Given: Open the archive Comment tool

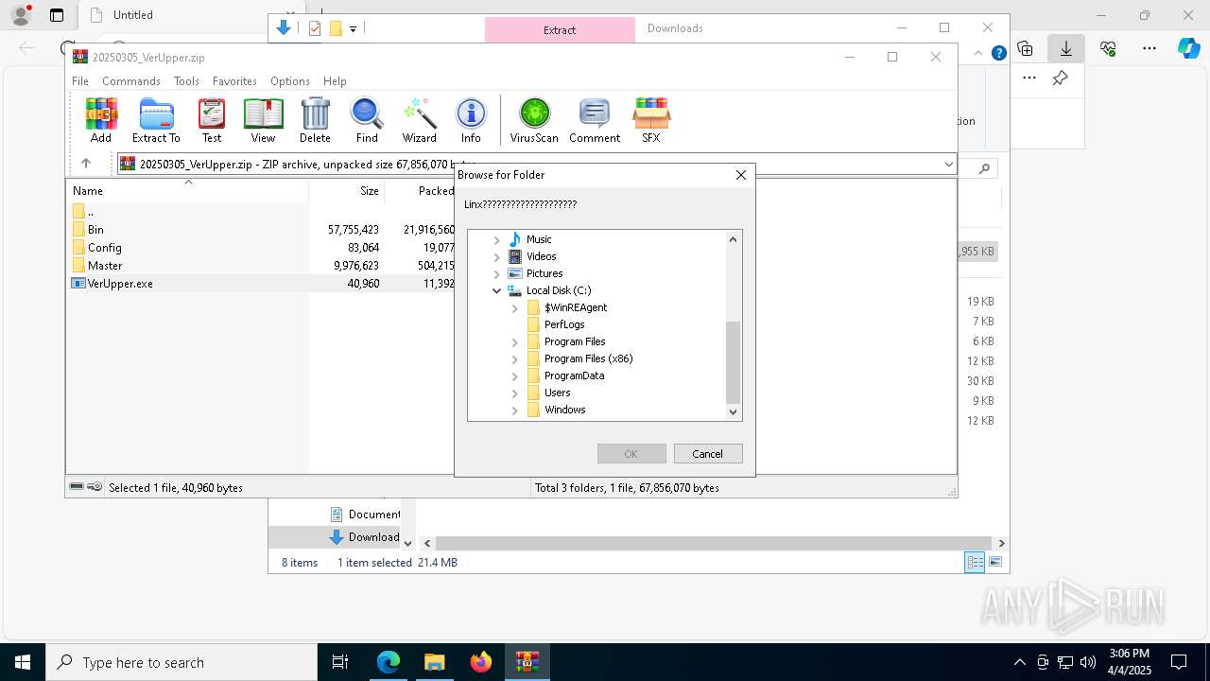Looking at the screenshot, I should 595,120.
